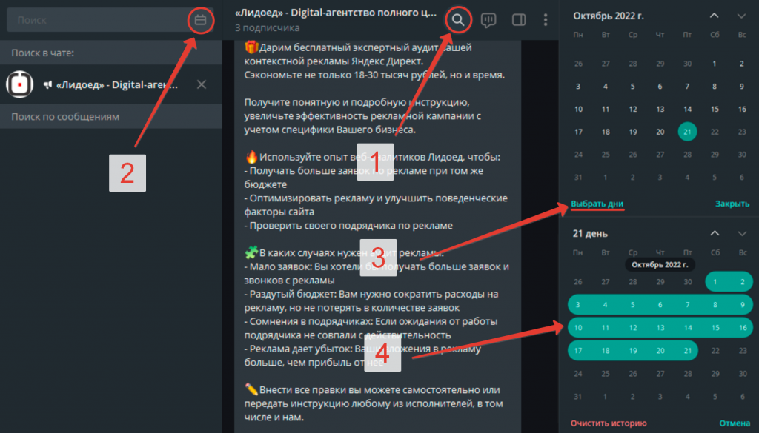Remove the «Лидоед» chat search filter
This screenshot has height=433, width=759.
click(x=202, y=84)
